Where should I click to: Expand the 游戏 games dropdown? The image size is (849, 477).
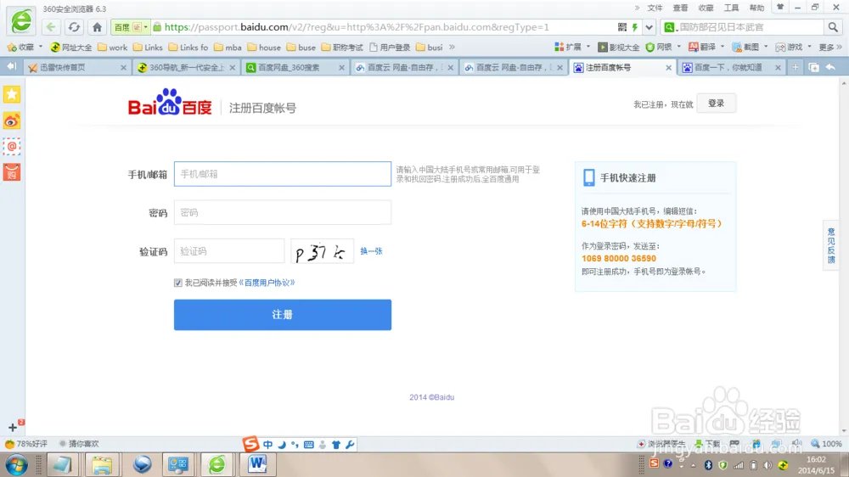pos(809,47)
